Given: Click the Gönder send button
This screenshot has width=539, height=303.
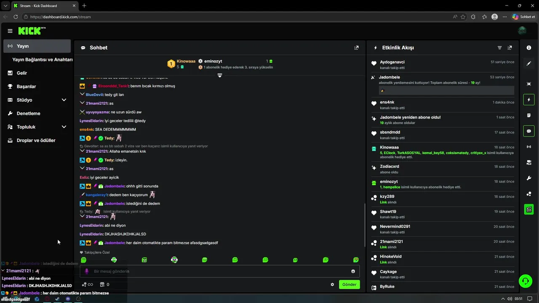Looking at the screenshot, I should (349, 284).
